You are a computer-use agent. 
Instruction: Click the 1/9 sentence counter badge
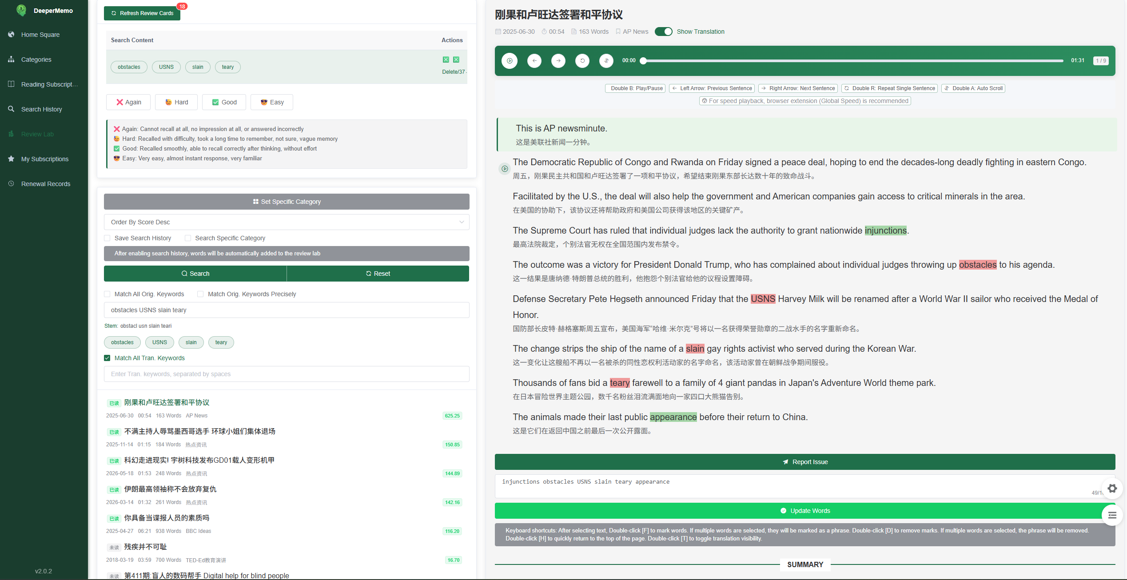point(1101,60)
